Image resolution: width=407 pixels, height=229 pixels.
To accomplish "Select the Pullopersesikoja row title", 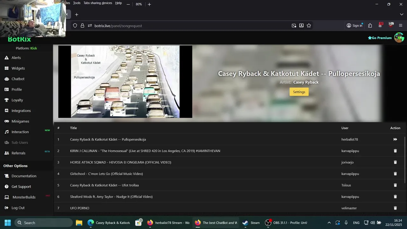I will tap(108, 139).
